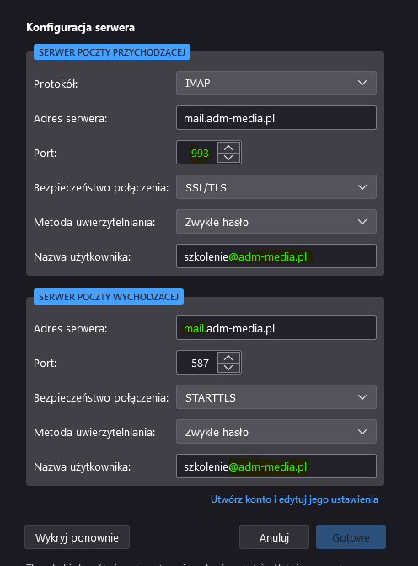Click the Anuluj button

pos(274,537)
